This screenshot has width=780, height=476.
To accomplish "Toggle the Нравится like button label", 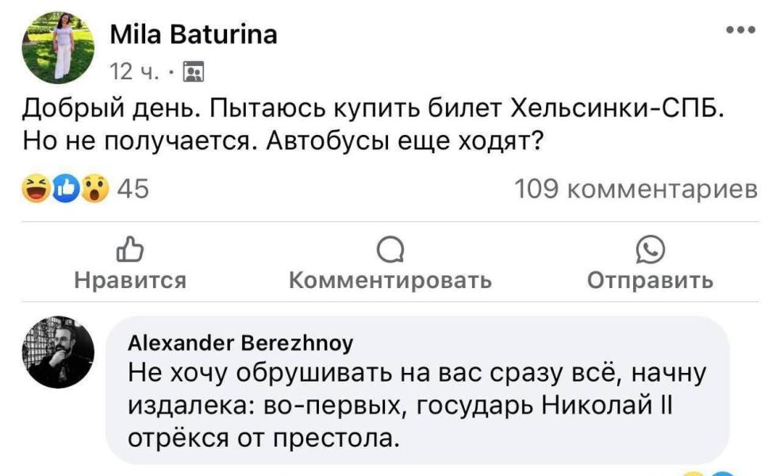I will tap(130, 280).
